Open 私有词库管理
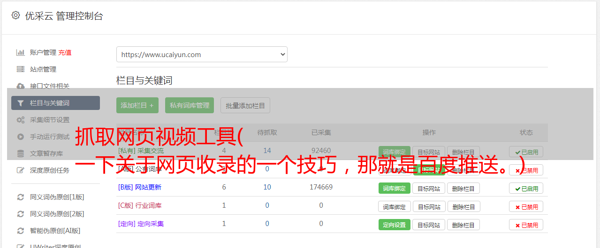Screen dimensions: 600x248 (x=190, y=105)
